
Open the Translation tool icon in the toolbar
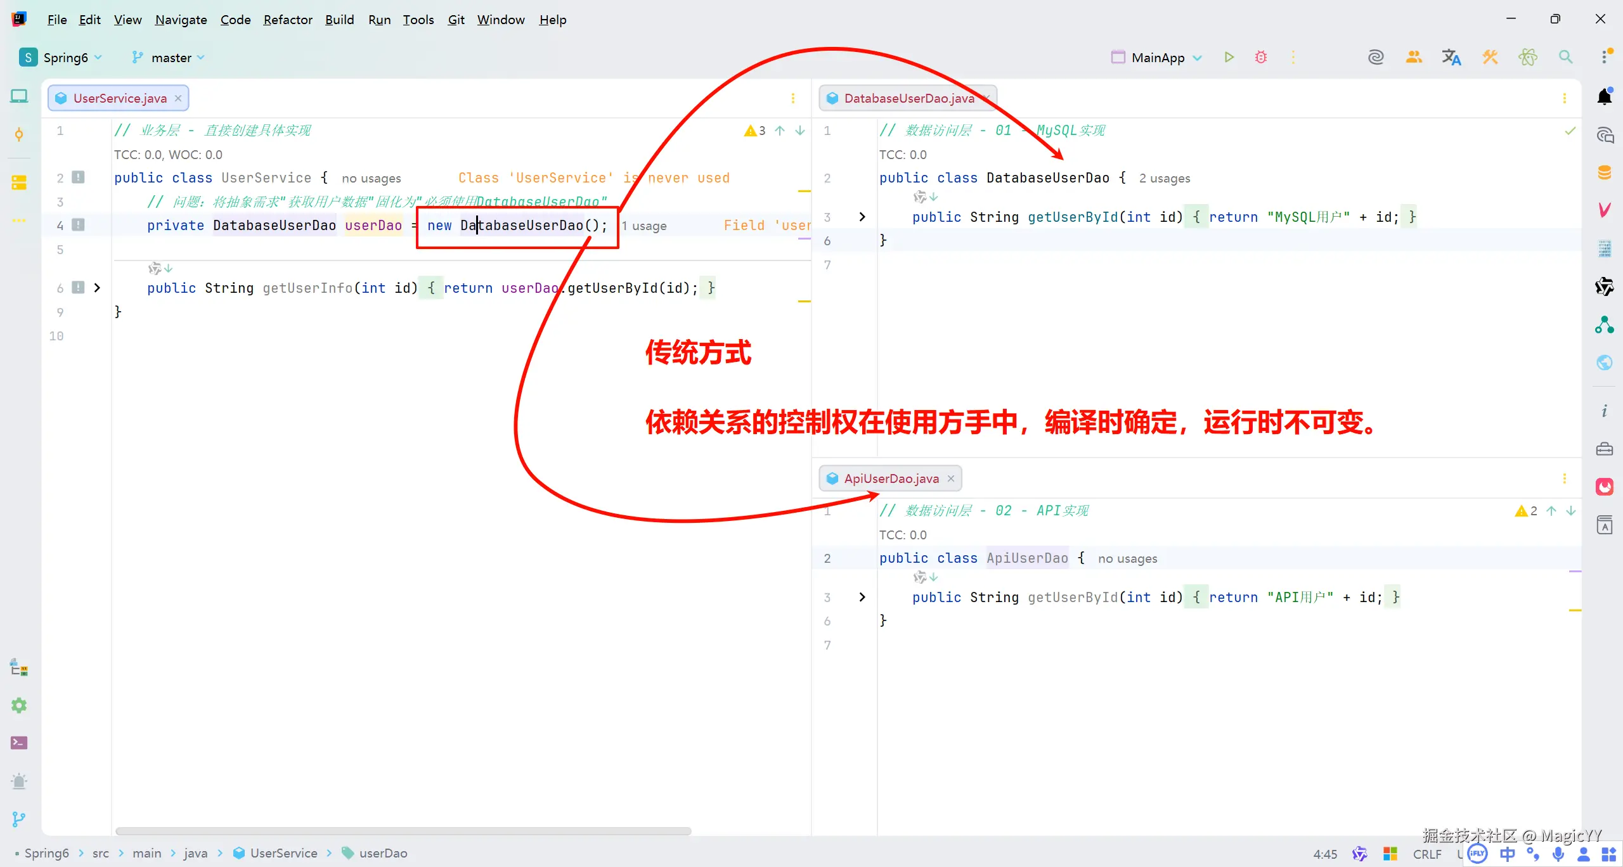(1452, 56)
